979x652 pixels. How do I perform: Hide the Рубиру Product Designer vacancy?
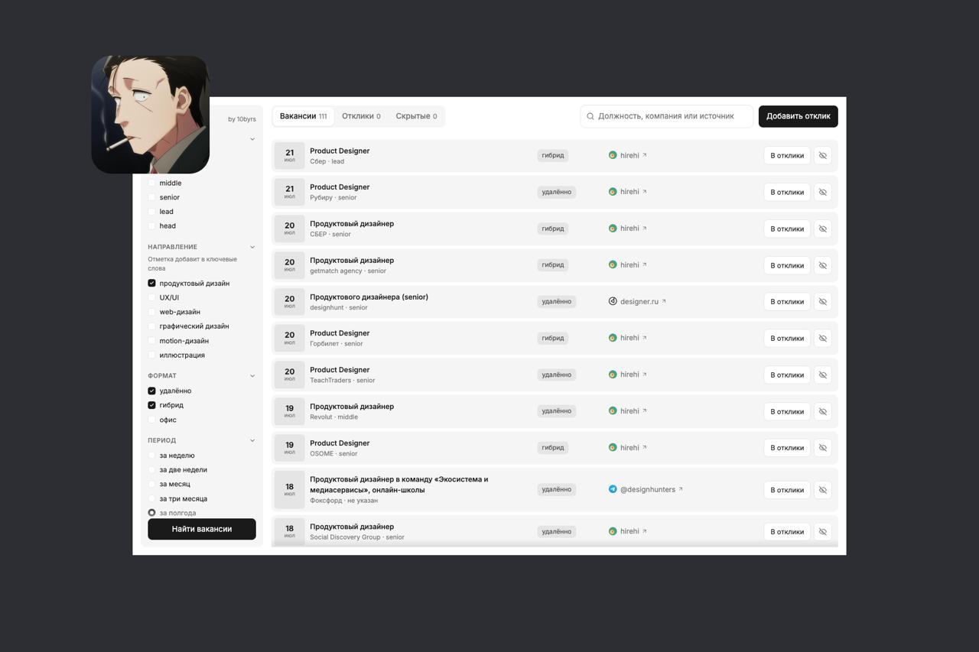[x=822, y=192]
